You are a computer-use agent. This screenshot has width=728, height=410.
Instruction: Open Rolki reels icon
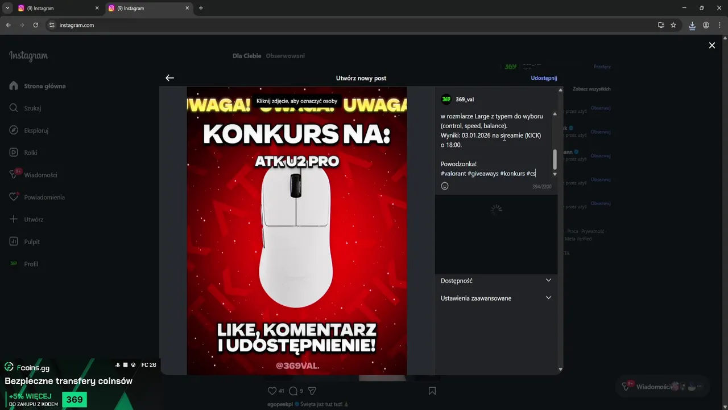click(14, 153)
